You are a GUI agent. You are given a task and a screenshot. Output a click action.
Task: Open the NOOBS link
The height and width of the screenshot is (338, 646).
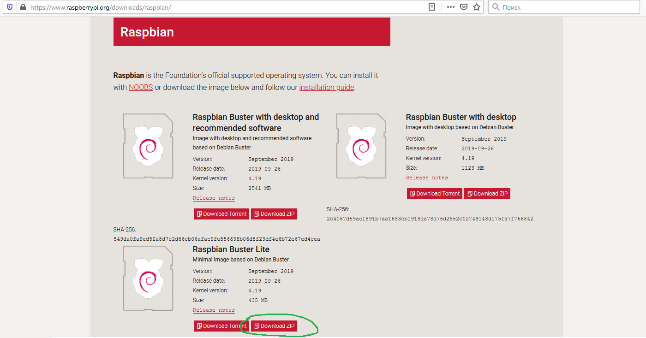[141, 87]
